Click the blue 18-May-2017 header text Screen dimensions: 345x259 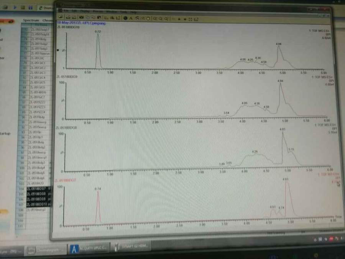coord(81,23)
